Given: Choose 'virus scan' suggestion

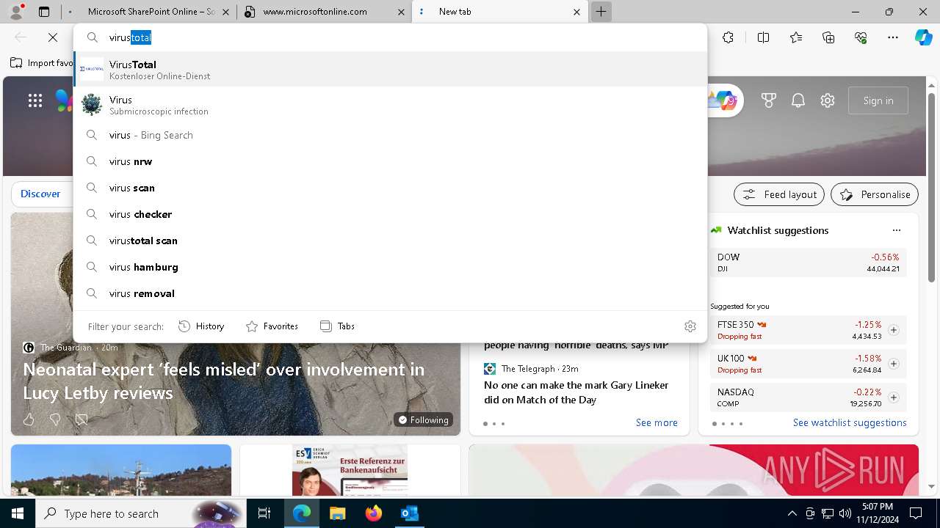Looking at the screenshot, I should coord(390,188).
